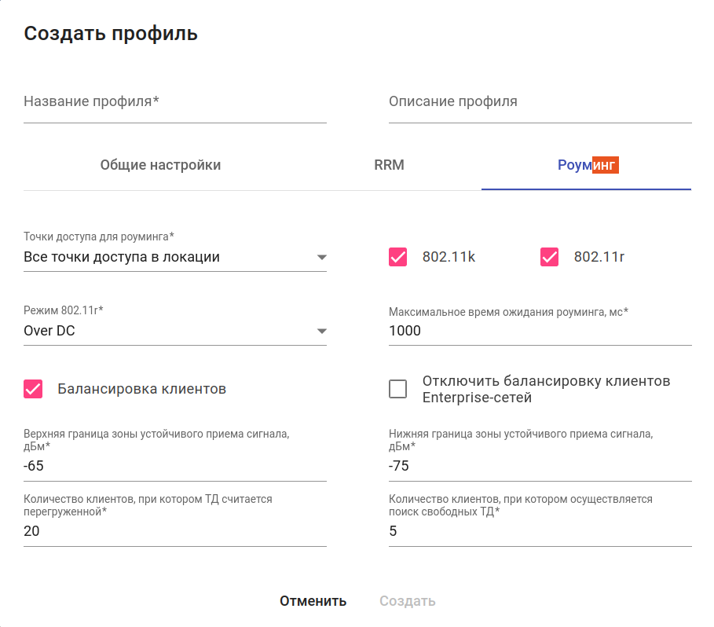Focus the Название профиля input field
The image size is (714, 627).
click(174, 102)
